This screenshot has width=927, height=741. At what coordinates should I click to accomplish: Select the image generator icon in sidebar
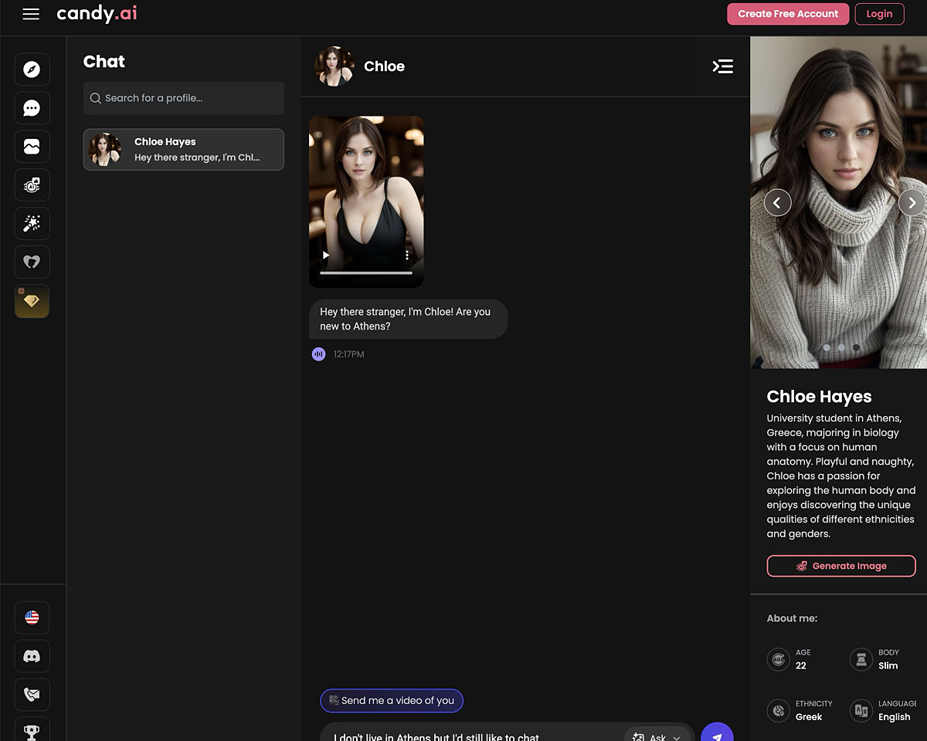coord(32,185)
